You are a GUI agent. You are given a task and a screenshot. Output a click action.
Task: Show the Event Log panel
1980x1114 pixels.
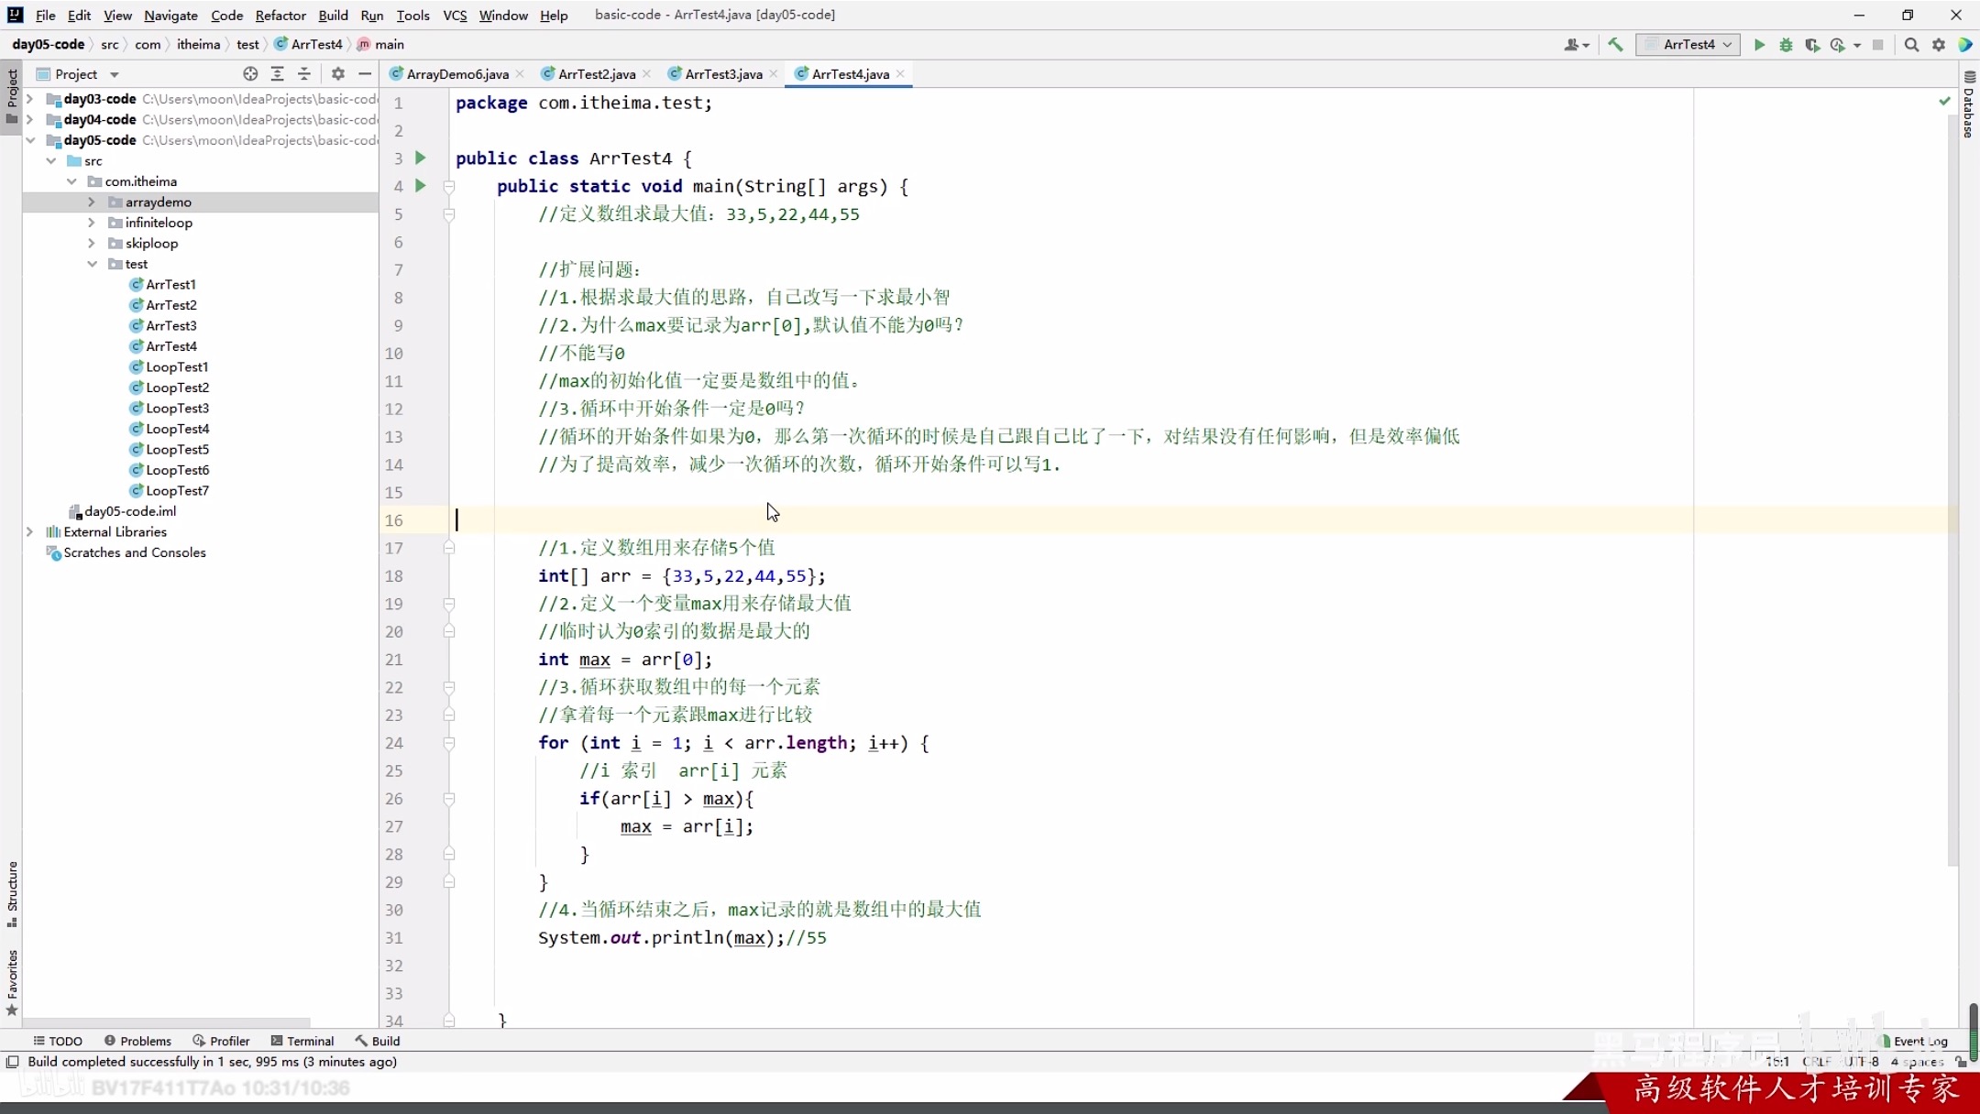pos(1919,1041)
